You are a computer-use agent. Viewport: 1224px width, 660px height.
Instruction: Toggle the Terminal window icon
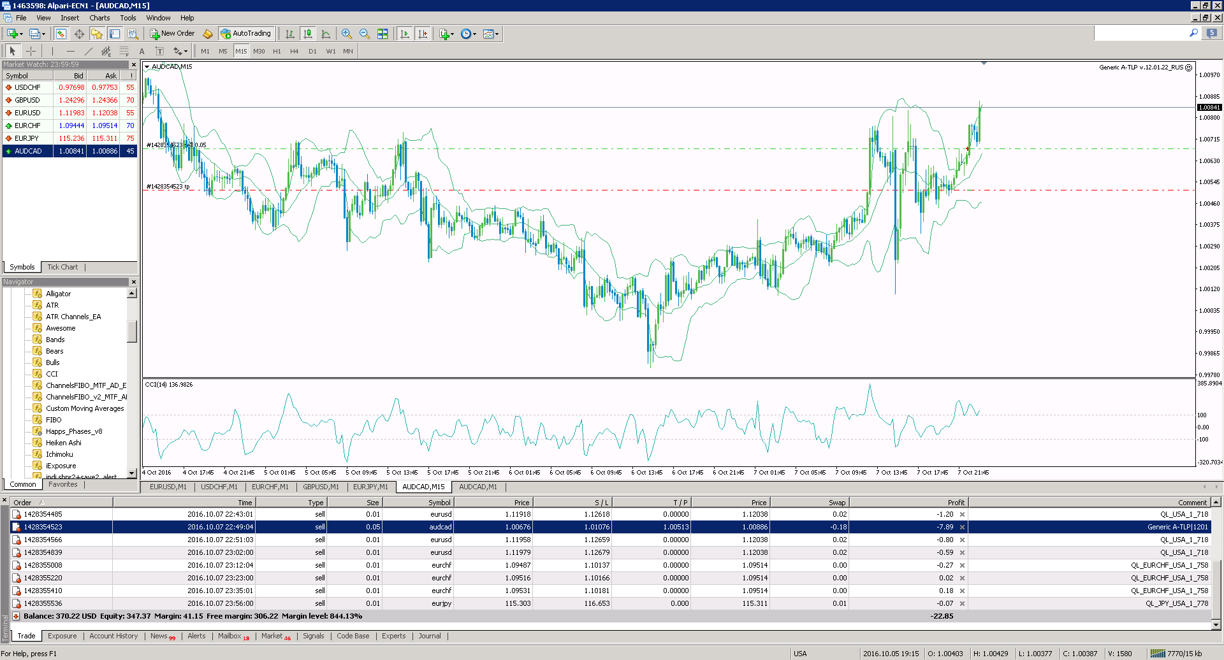click(x=115, y=34)
